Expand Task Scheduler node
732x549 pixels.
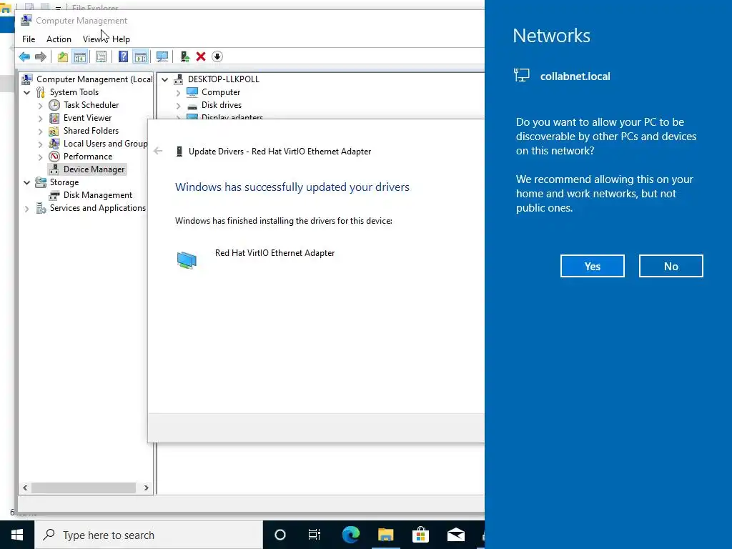(41, 106)
